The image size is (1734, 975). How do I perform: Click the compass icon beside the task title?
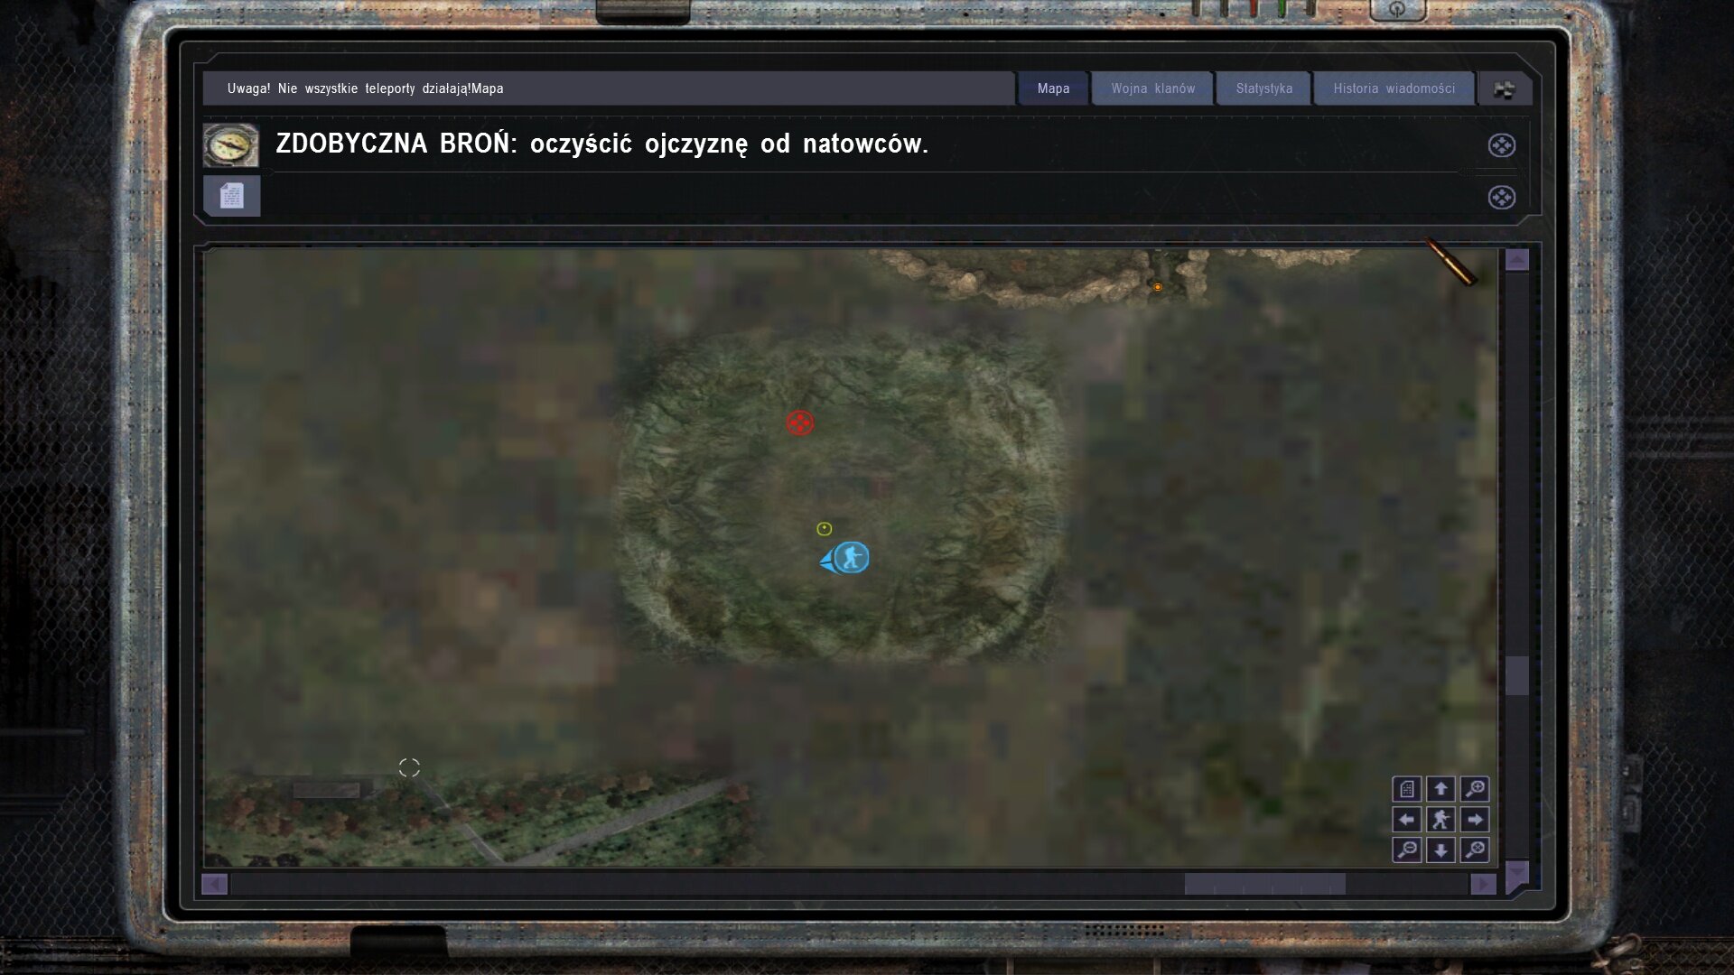tap(230, 145)
